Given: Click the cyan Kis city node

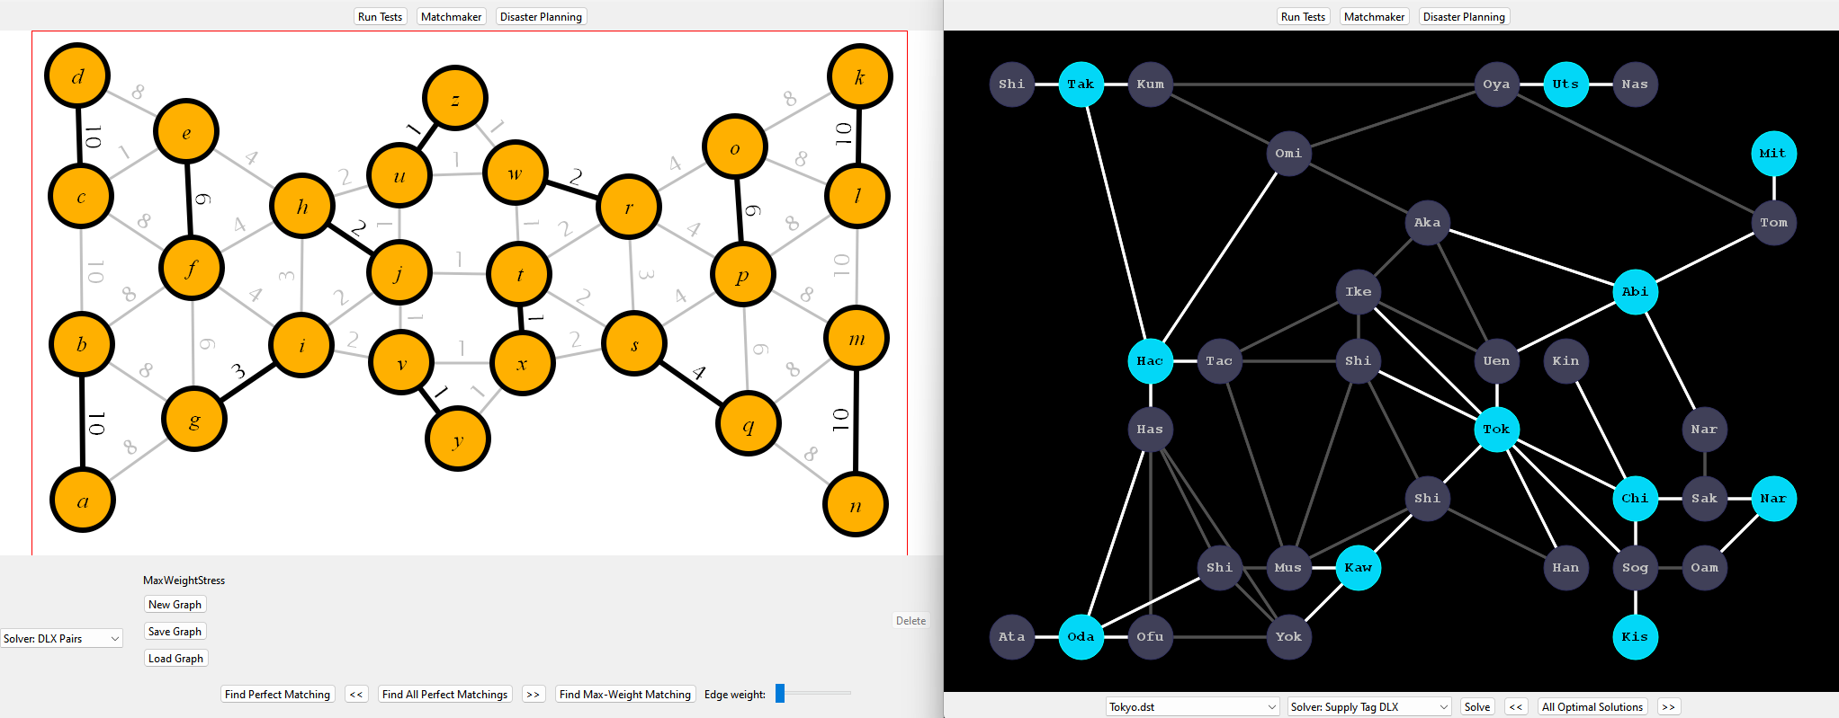Looking at the screenshot, I should (x=1635, y=637).
